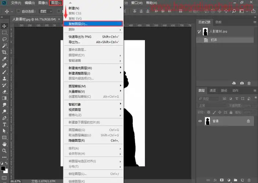
Task: Open the 图层 auto-select dropdown
Action: pos(46,11)
